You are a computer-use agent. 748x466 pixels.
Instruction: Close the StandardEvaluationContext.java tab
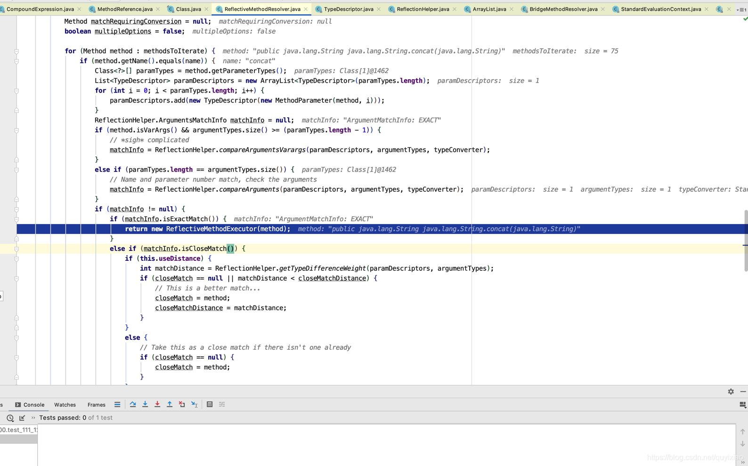[x=707, y=9]
